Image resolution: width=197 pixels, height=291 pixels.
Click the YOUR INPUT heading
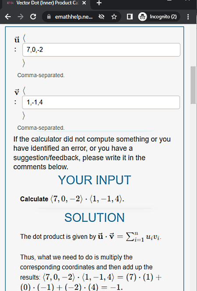click(x=95, y=180)
